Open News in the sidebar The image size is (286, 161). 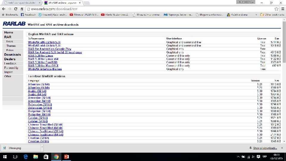(10, 41)
